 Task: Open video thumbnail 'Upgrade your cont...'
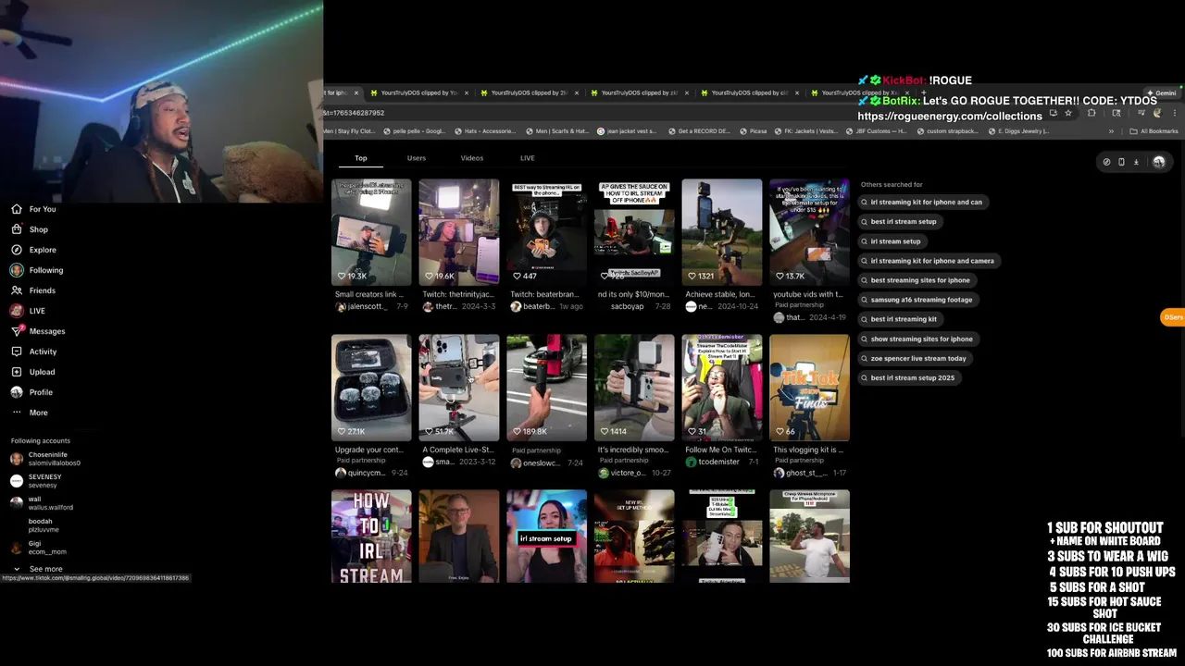click(x=371, y=388)
